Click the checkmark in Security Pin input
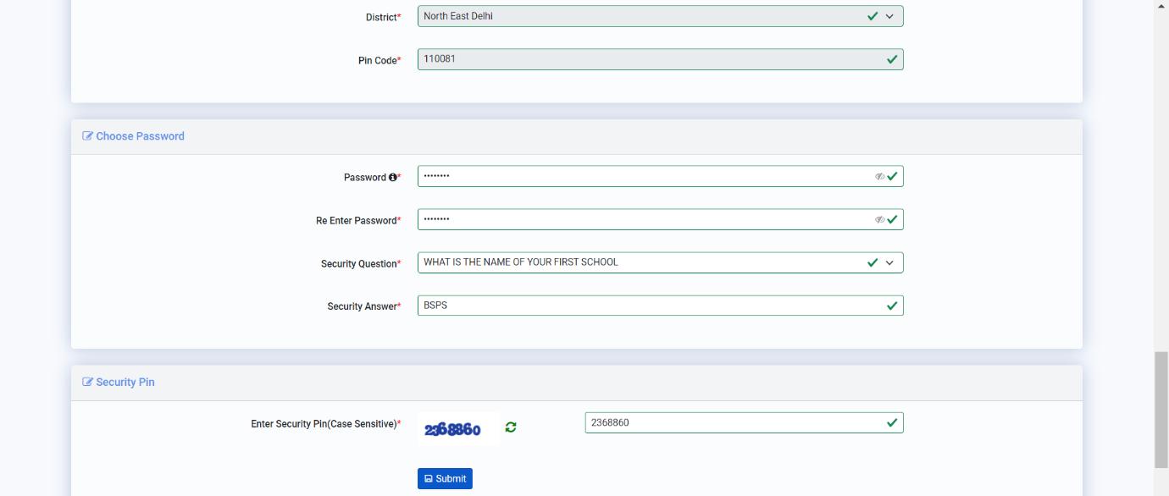 tap(891, 422)
